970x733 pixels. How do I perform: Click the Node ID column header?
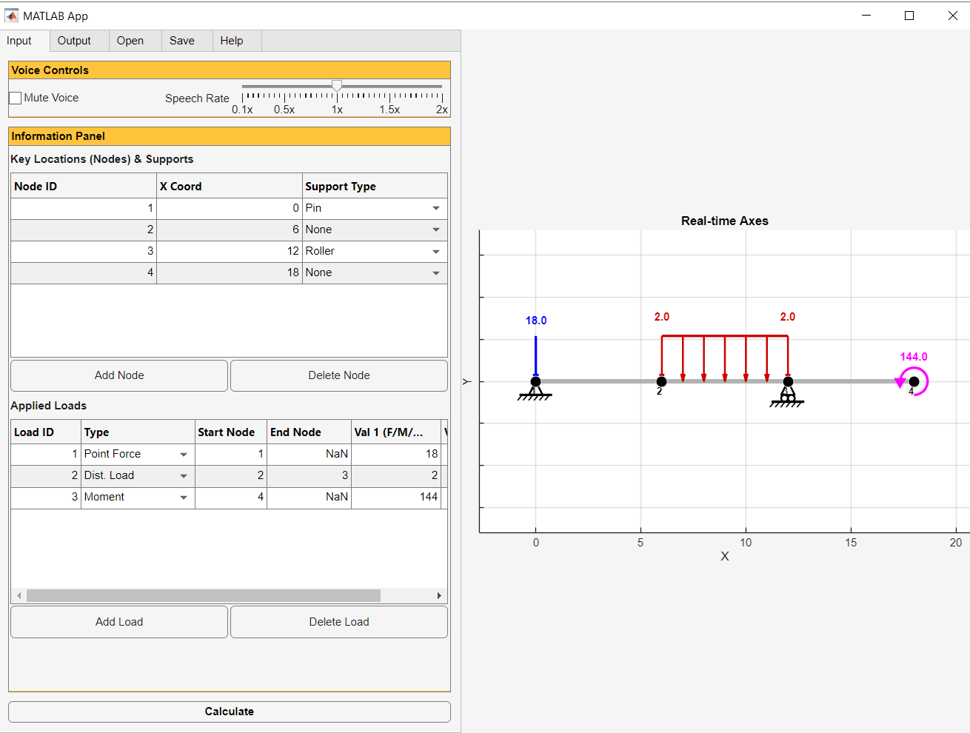coord(84,186)
